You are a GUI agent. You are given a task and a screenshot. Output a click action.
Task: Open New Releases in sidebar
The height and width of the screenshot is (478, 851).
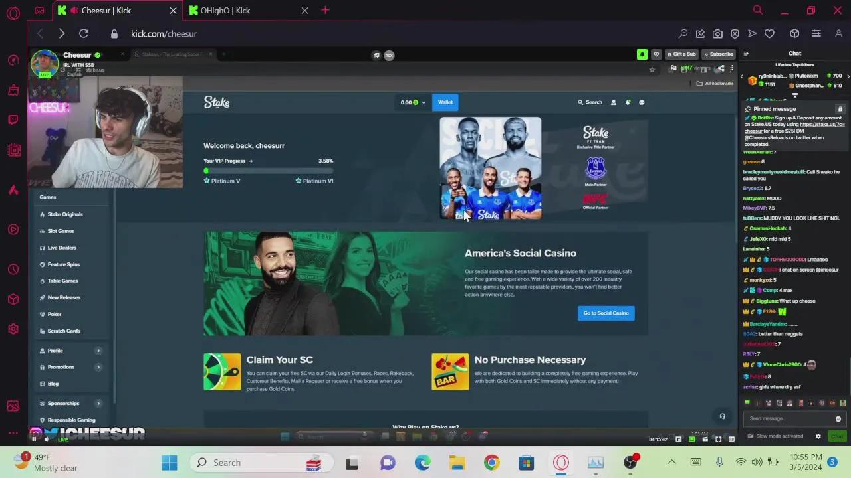click(64, 297)
